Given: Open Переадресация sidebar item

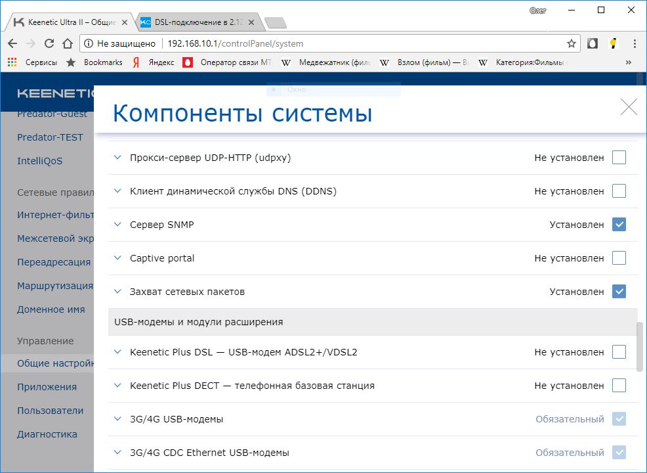Looking at the screenshot, I should click(x=54, y=262).
